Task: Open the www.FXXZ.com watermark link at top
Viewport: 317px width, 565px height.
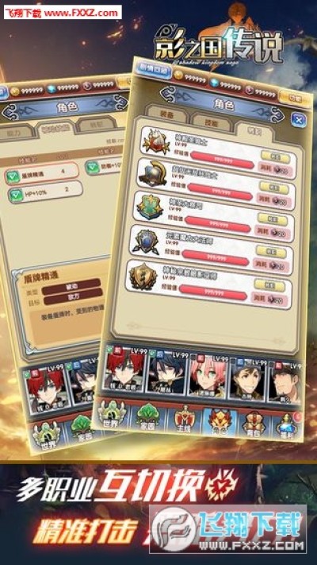Action: (x=82, y=14)
